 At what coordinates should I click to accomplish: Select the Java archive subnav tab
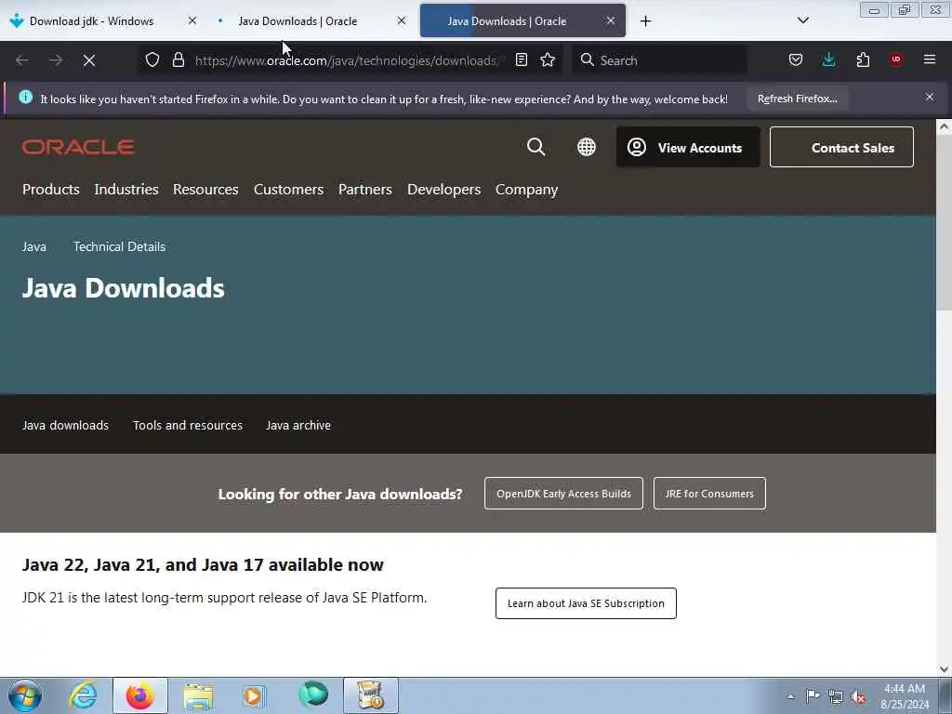pos(298,425)
